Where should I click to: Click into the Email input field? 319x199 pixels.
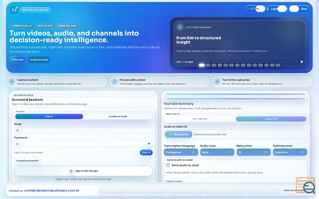[x=87, y=130]
